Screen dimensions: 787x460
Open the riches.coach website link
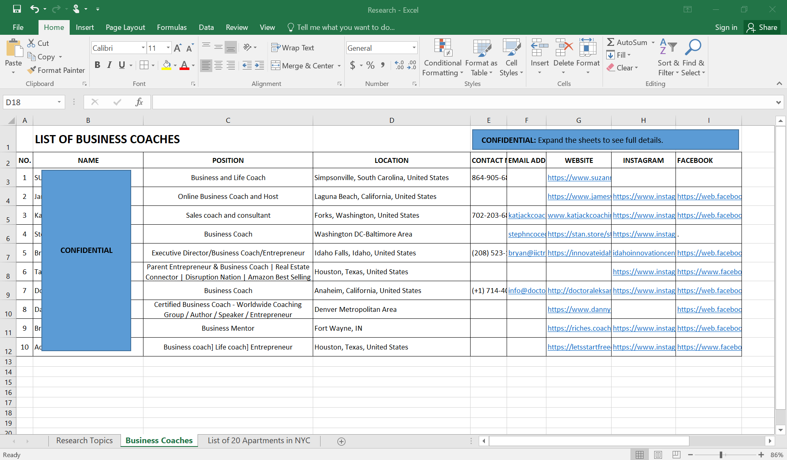[x=579, y=328]
